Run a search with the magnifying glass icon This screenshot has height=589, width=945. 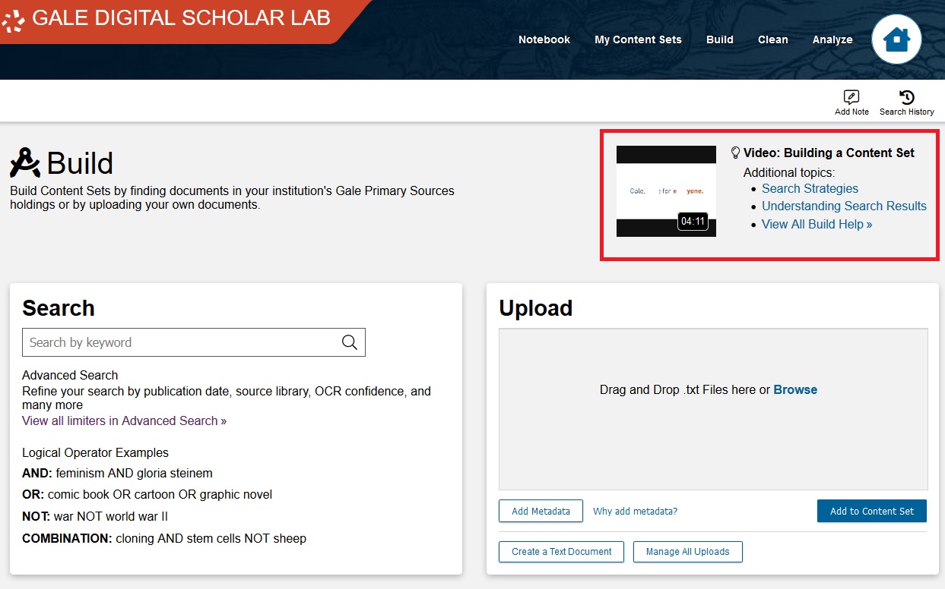click(x=349, y=342)
